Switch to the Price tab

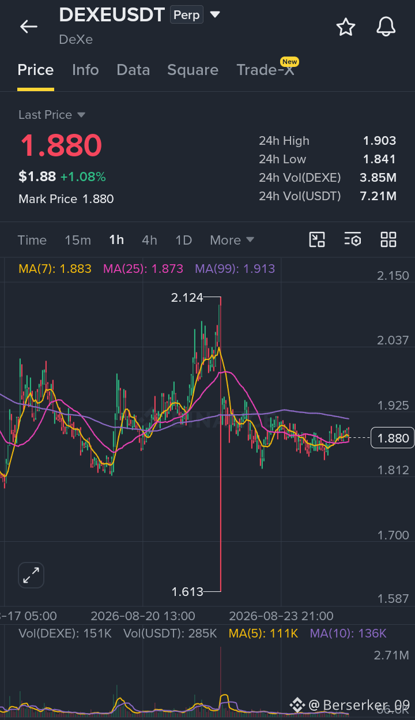click(x=36, y=70)
